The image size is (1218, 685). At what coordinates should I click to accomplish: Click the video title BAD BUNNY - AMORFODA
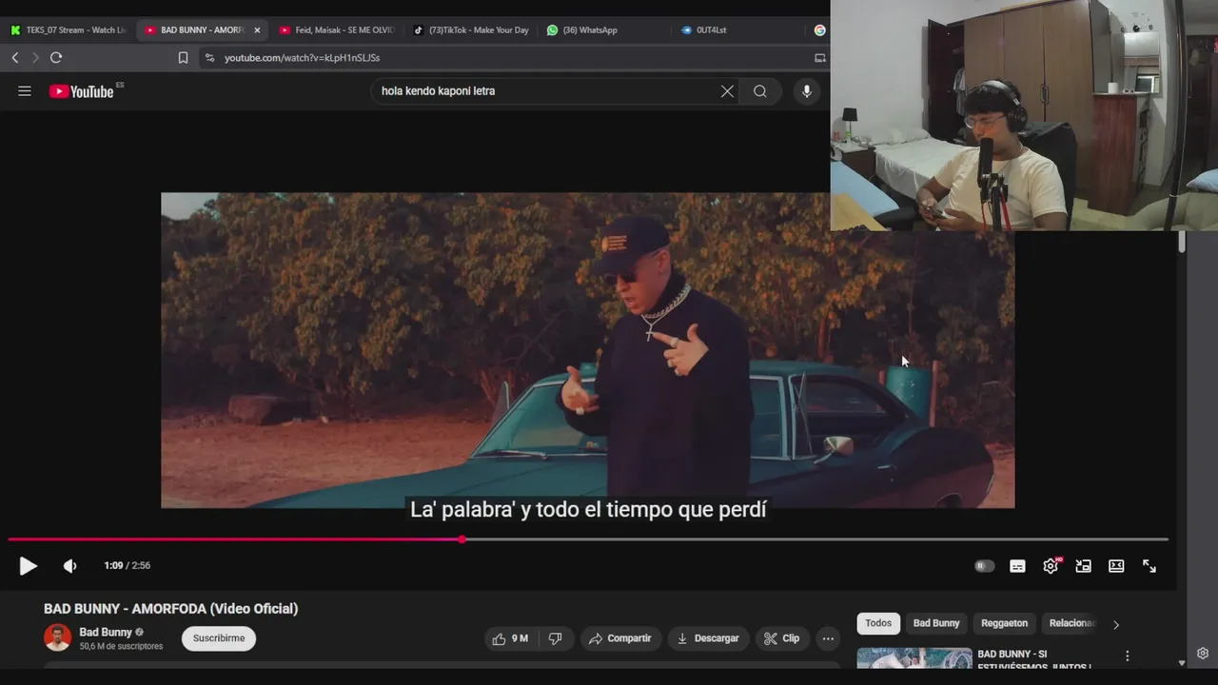click(x=170, y=609)
